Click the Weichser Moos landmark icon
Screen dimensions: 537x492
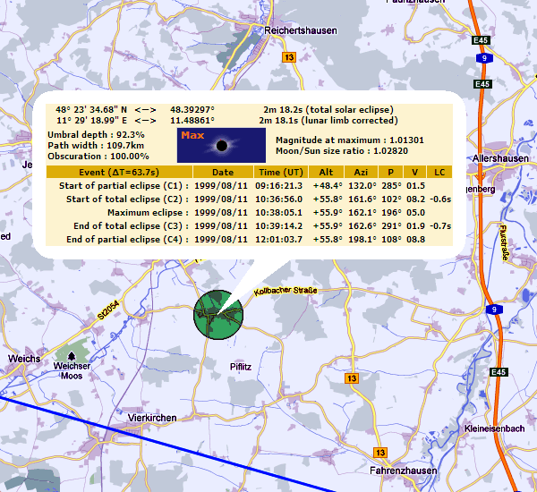72,355
